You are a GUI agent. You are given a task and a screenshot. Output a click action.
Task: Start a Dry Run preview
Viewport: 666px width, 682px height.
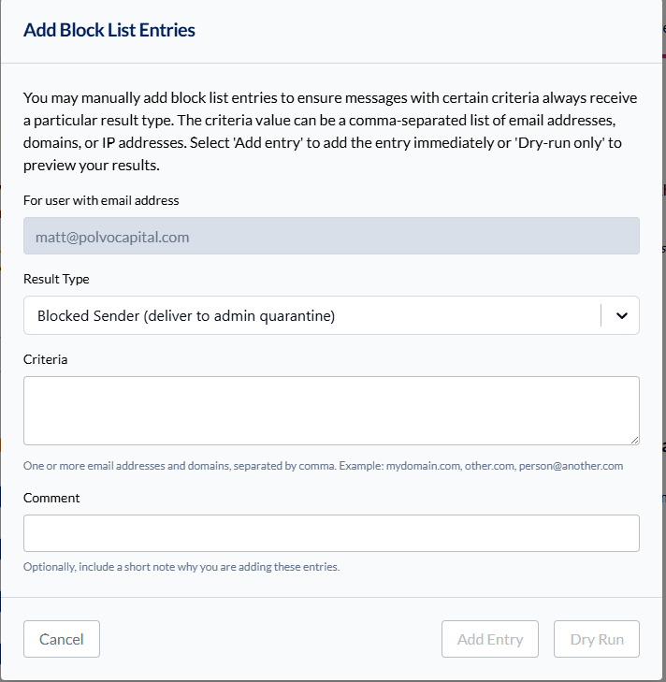point(597,640)
